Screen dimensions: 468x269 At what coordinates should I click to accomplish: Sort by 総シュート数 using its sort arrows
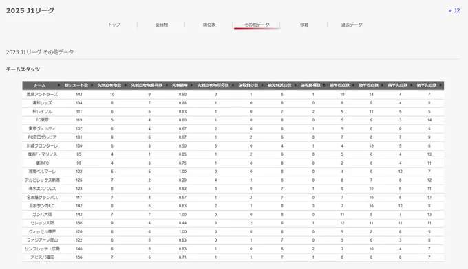pyautogui.click(x=92, y=85)
